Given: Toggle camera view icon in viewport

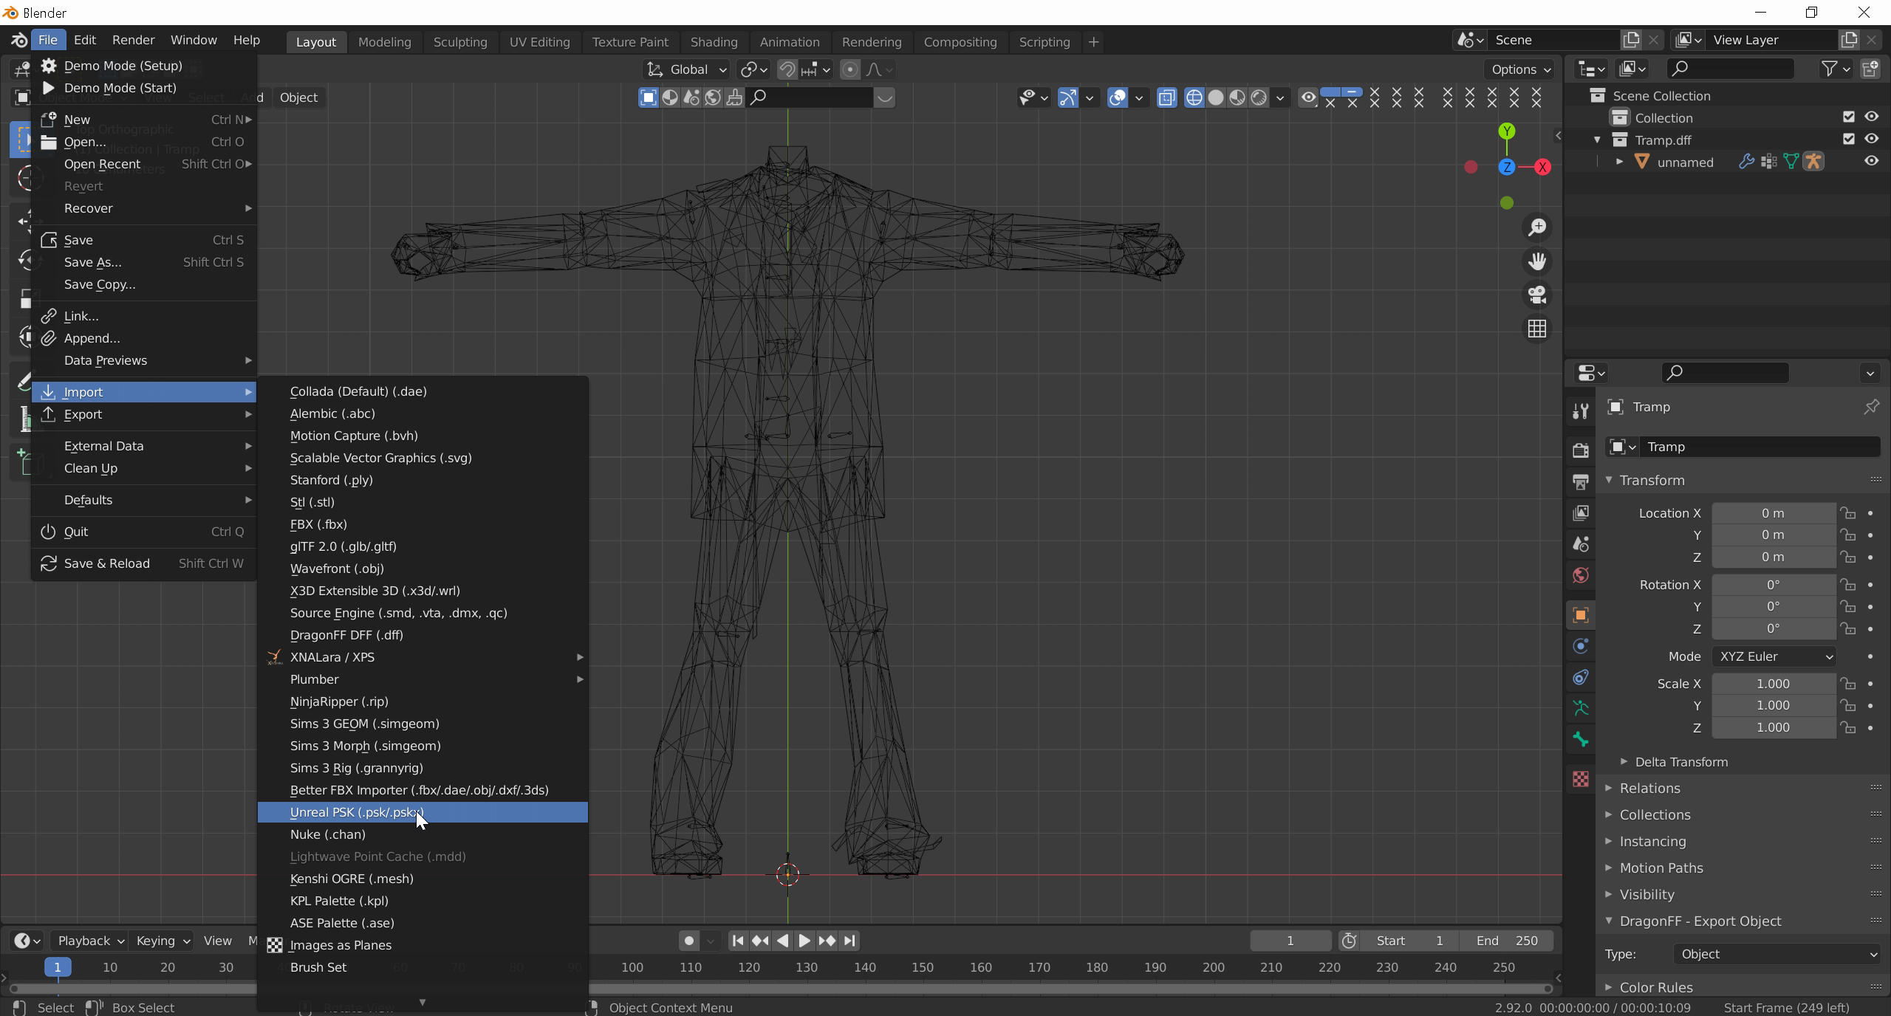Looking at the screenshot, I should [x=1537, y=295].
